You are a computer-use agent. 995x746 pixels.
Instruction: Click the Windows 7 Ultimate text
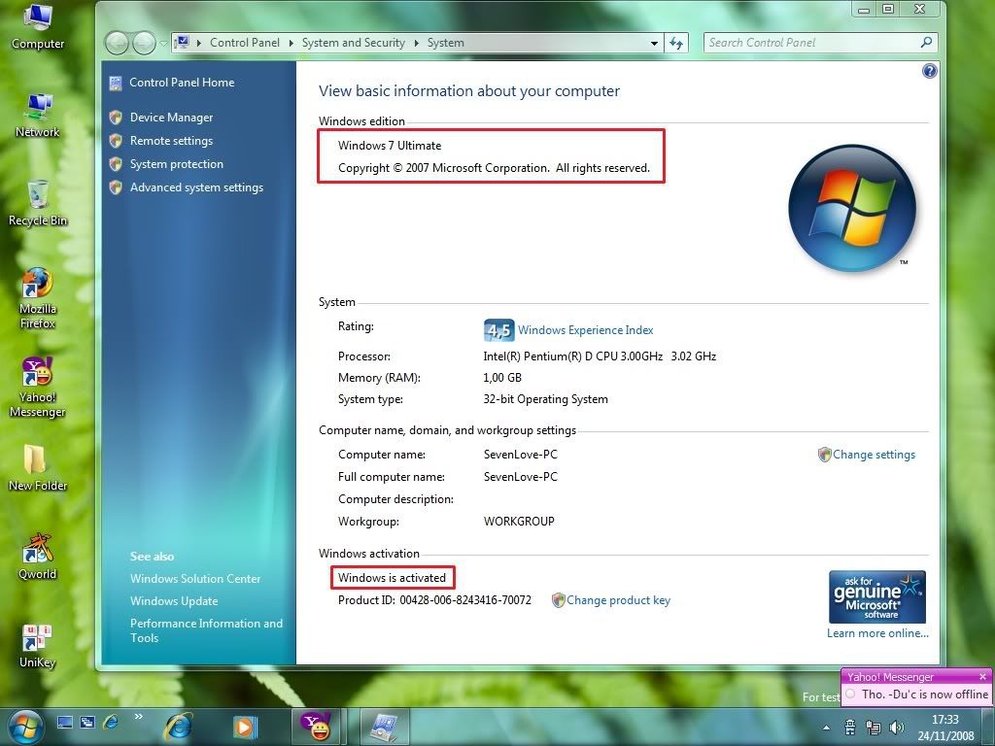tap(390, 146)
